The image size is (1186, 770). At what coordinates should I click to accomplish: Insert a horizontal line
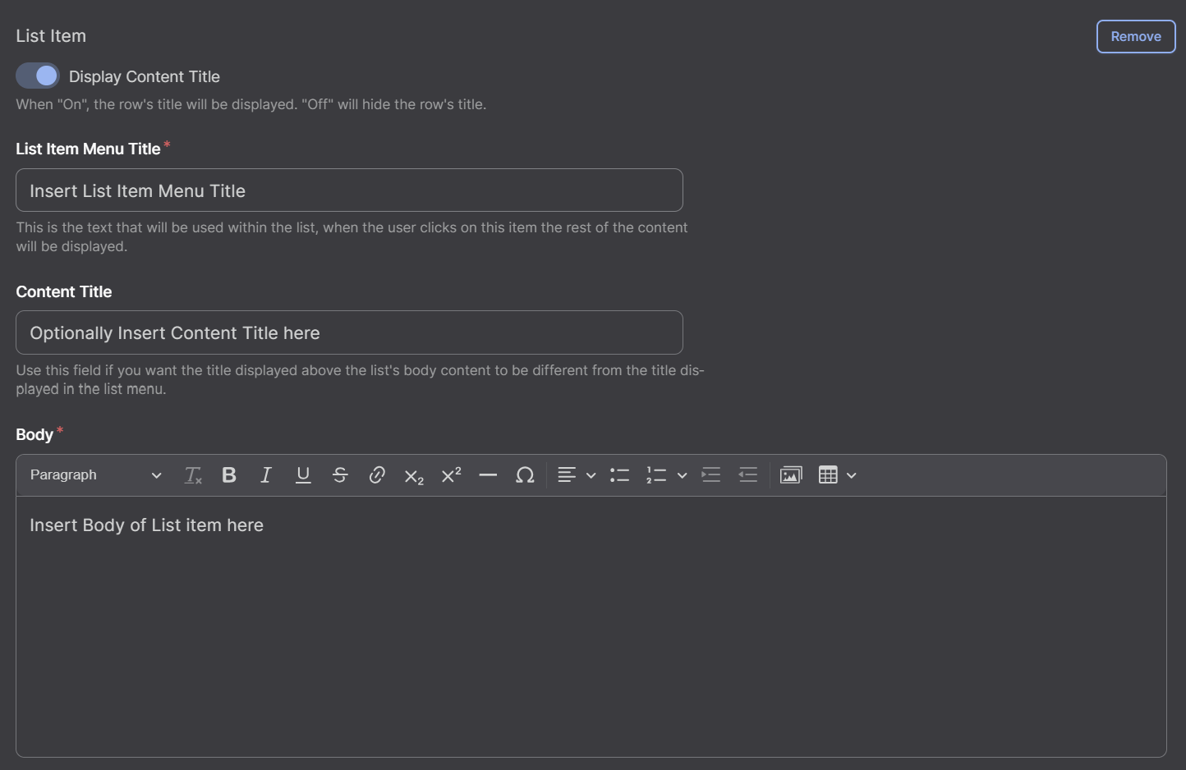(x=488, y=475)
